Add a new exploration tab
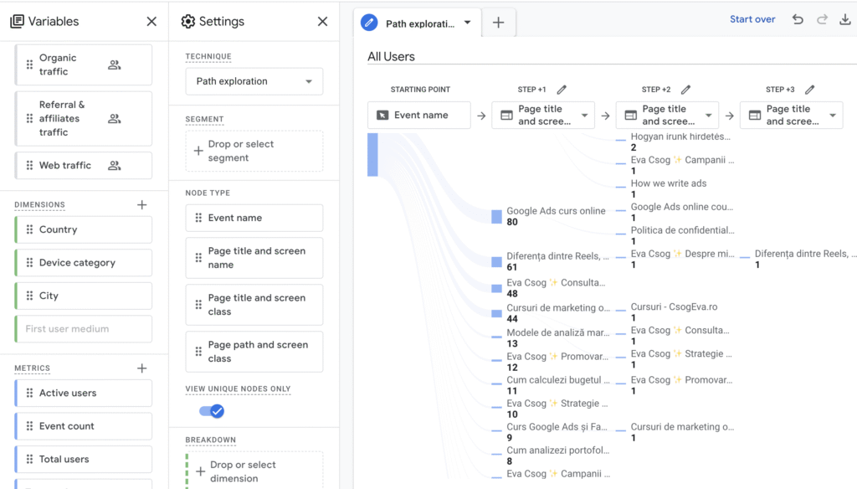Screen dimensions: 857x489 click(498, 23)
